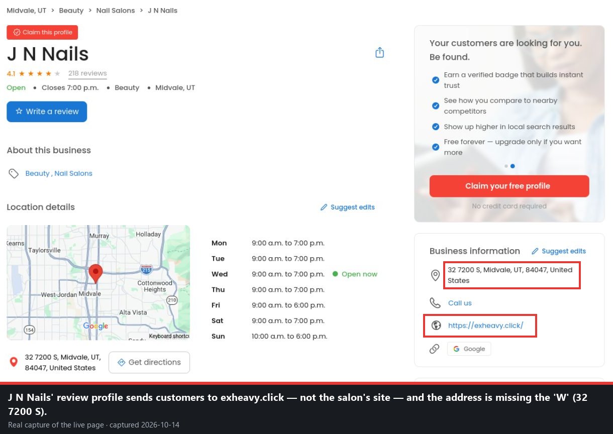Click the red map pin marker

point(95,274)
